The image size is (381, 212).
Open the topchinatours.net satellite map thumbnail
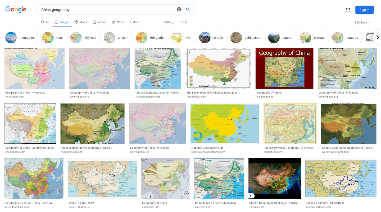point(93,124)
